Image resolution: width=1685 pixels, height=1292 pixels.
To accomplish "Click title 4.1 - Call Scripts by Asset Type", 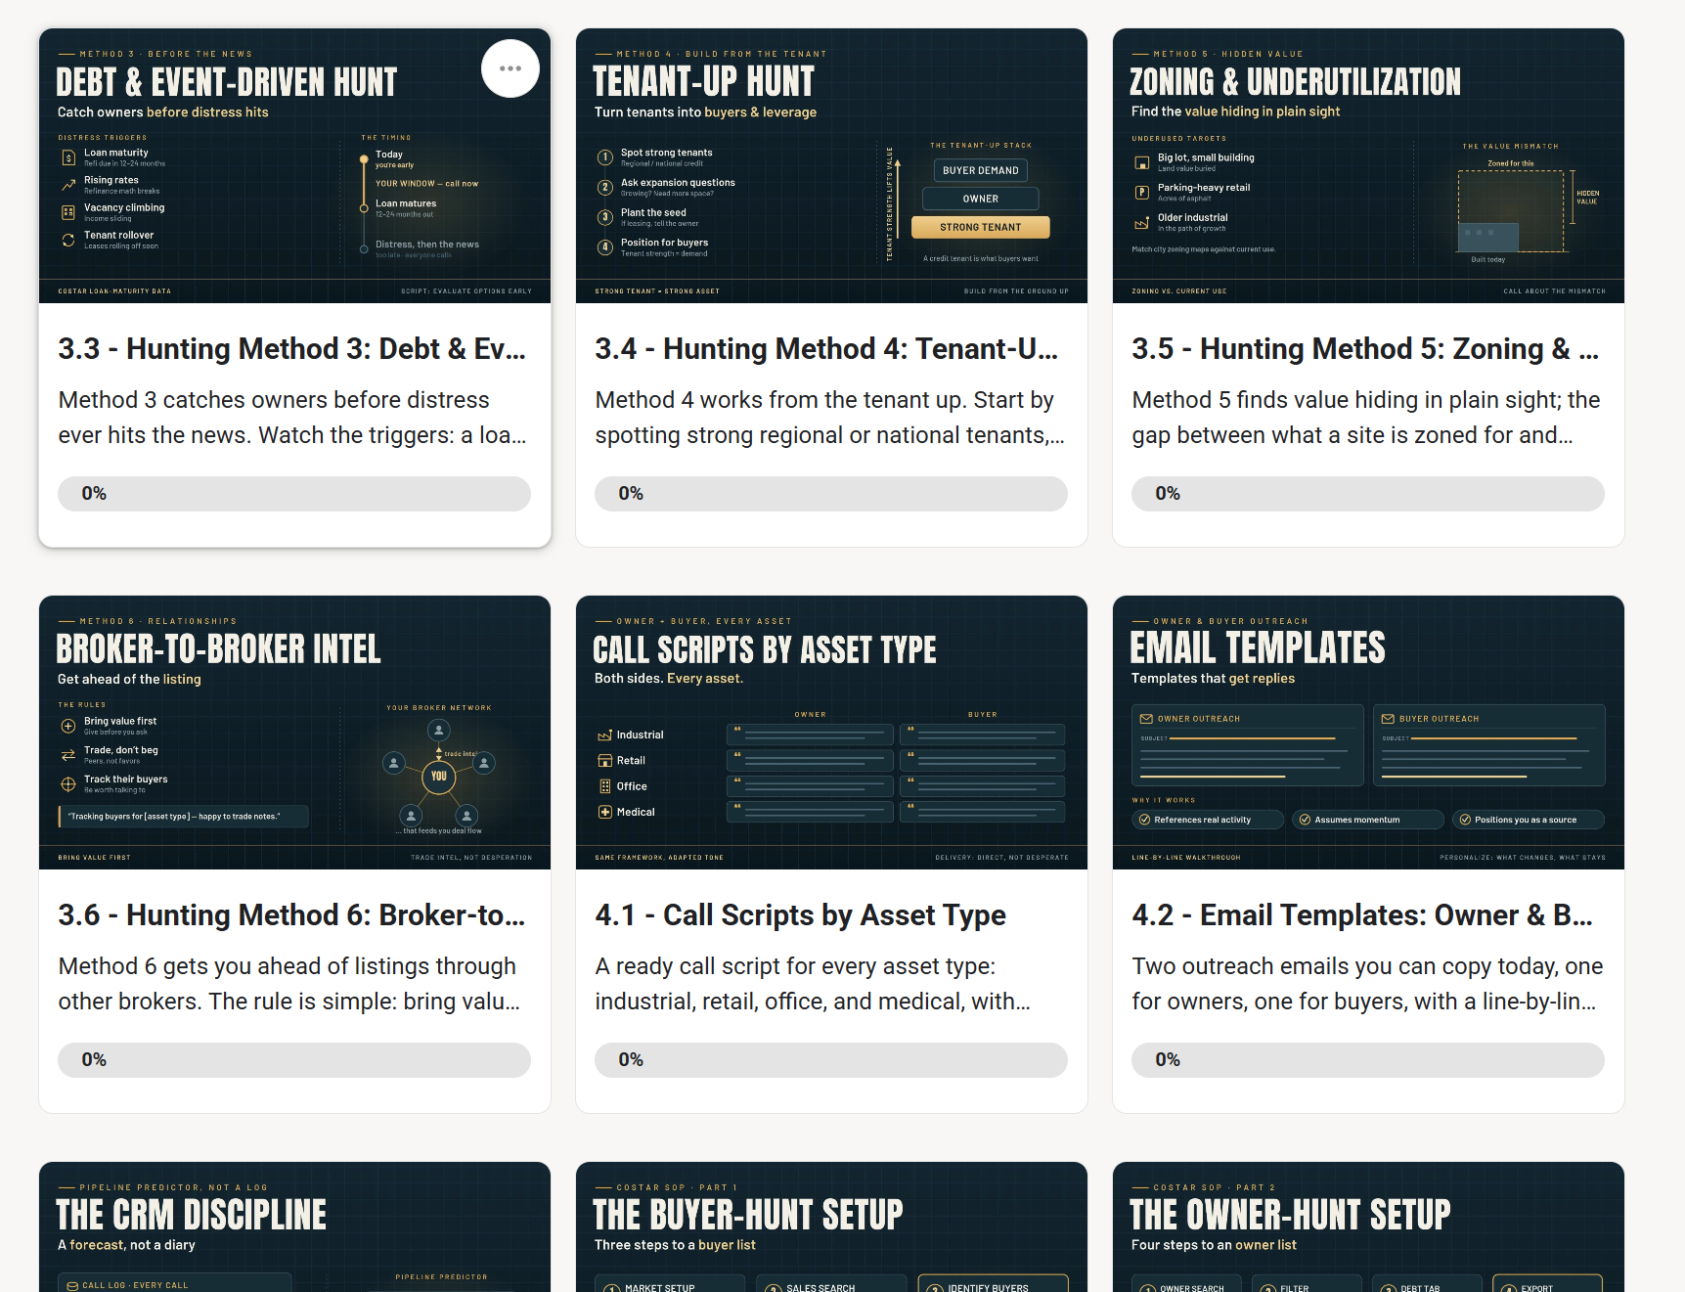I will click(x=800, y=915).
